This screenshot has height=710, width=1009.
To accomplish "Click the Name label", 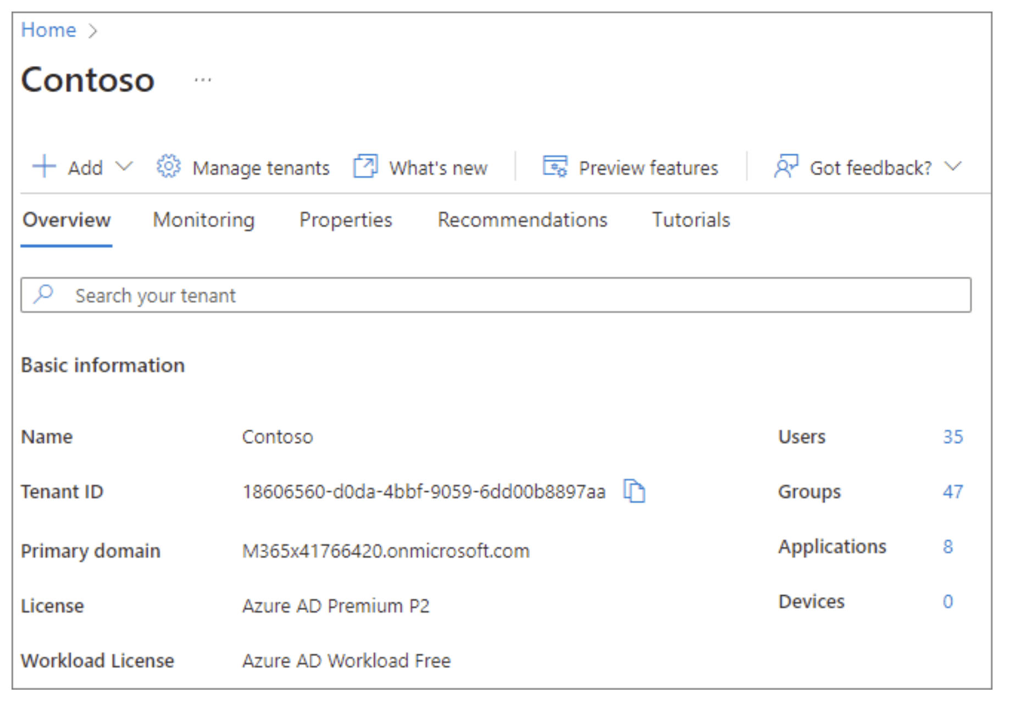I will (x=47, y=437).
